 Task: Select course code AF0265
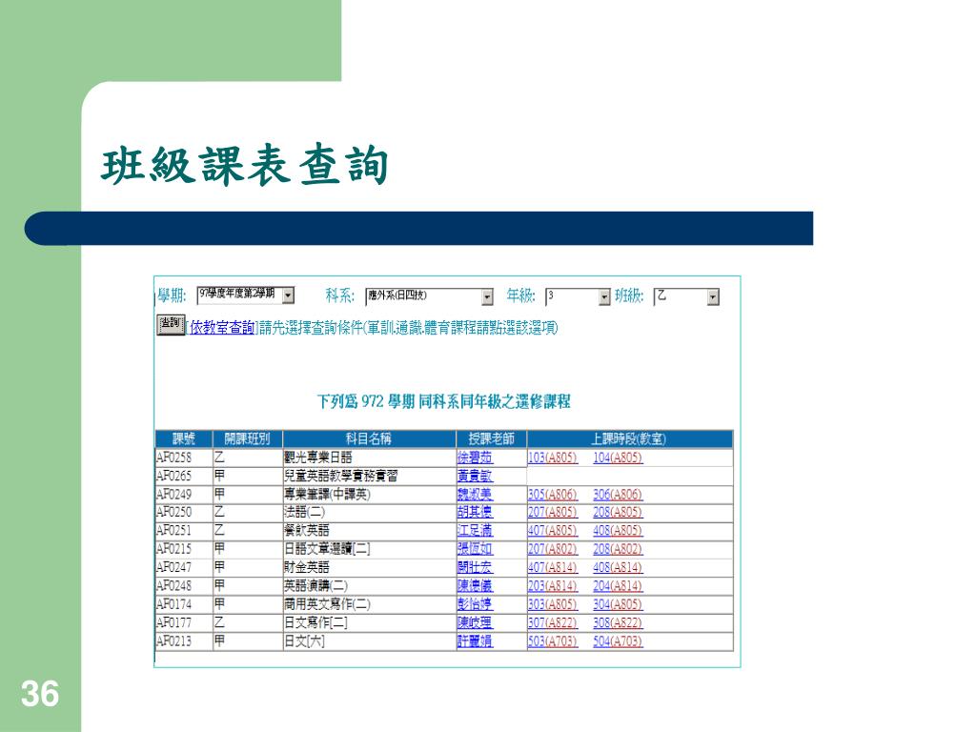tap(173, 477)
